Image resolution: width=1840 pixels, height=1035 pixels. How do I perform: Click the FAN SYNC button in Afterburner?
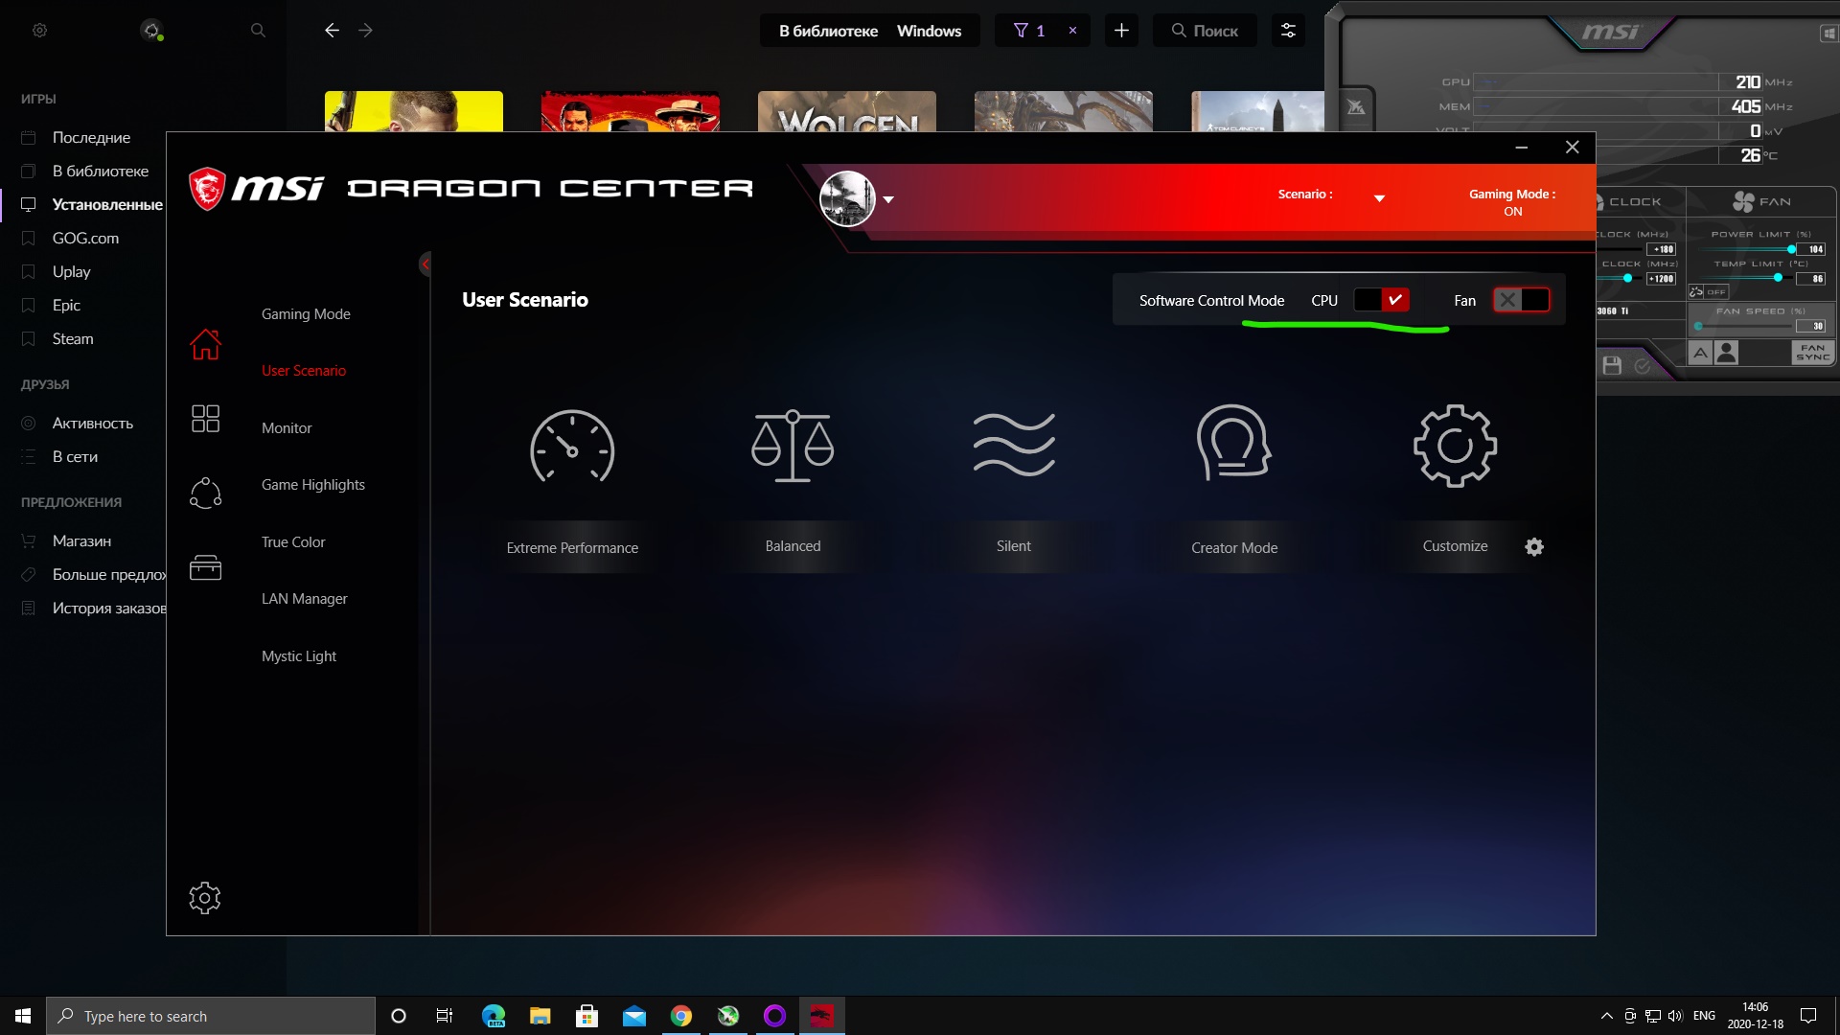[1811, 353]
